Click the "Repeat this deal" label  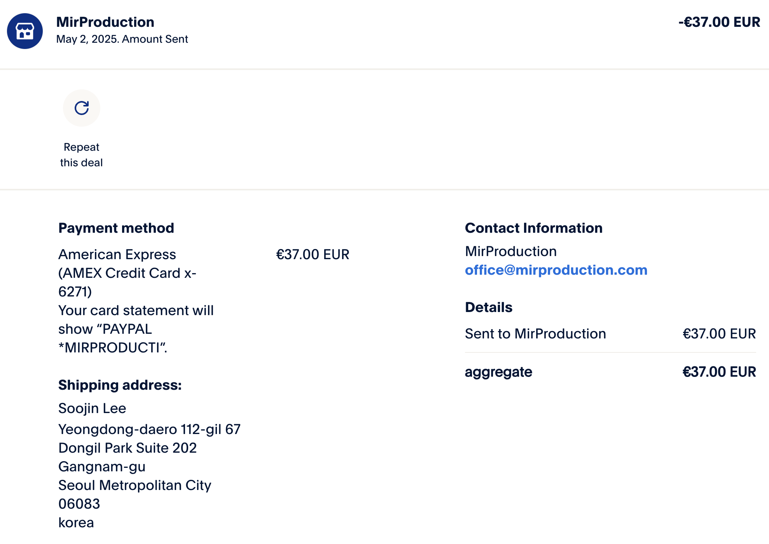tap(81, 155)
